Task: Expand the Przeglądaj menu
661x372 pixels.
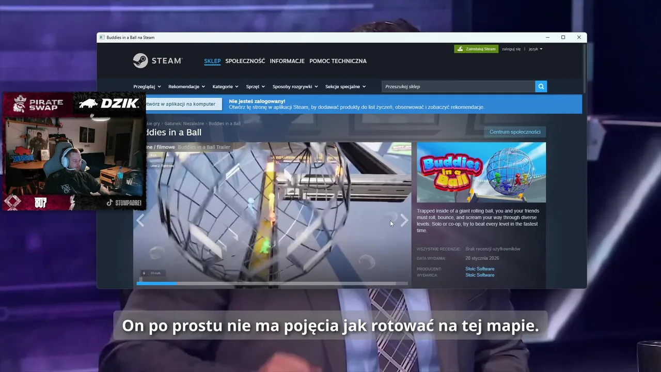Action: pos(147,87)
